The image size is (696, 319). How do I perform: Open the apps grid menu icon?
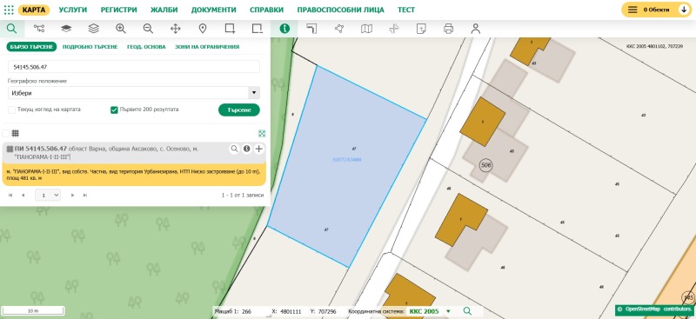(9, 10)
